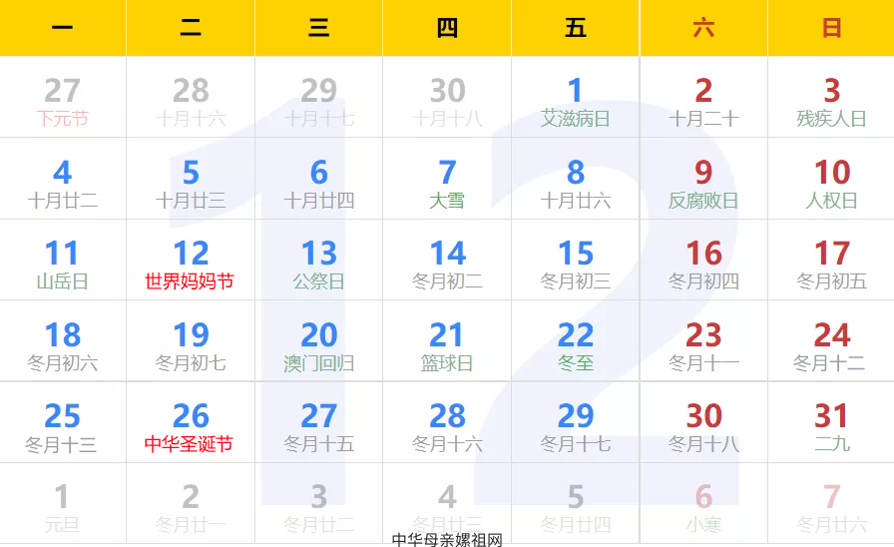Click the Tuesday header 二
This screenshot has height=547, width=894.
point(191,27)
